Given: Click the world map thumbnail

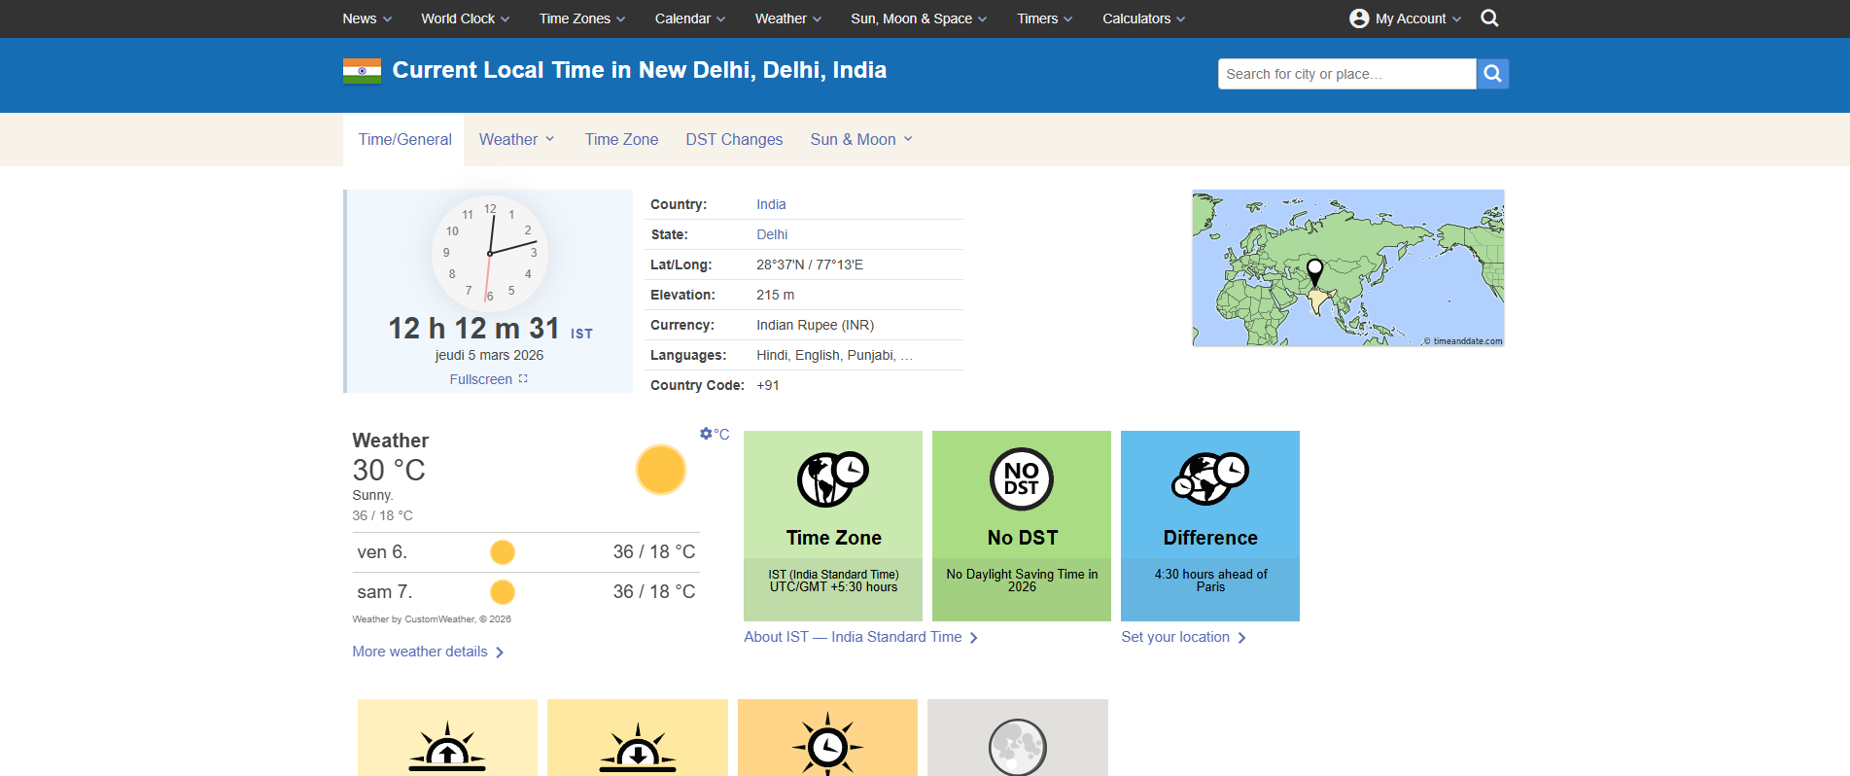Looking at the screenshot, I should click(x=1348, y=268).
